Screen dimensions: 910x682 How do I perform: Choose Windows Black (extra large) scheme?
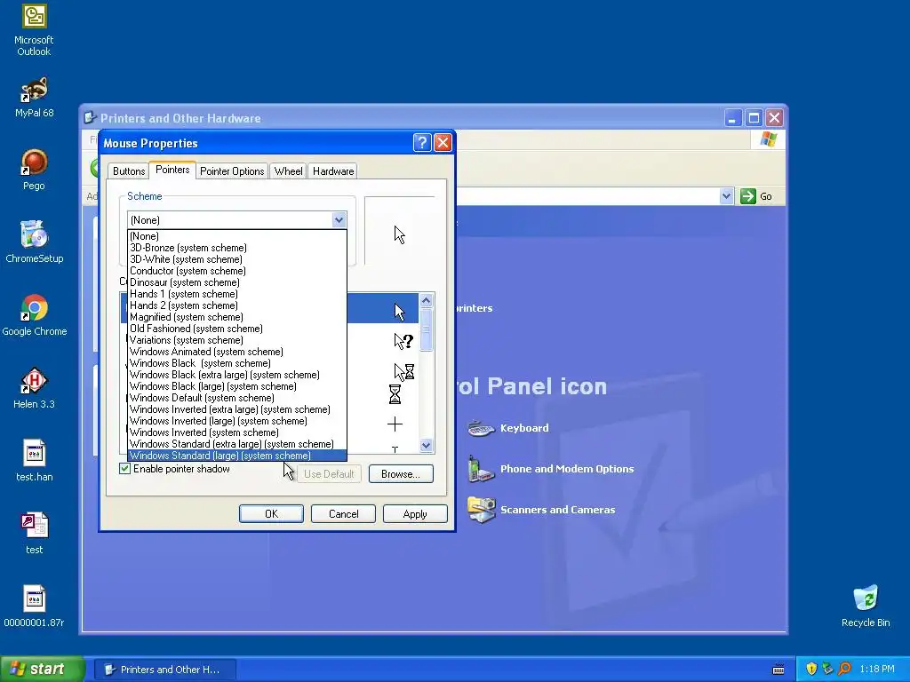point(236,375)
